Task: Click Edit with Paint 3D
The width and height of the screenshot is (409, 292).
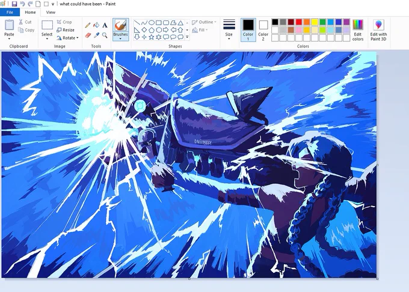Action: click(378, 29)
